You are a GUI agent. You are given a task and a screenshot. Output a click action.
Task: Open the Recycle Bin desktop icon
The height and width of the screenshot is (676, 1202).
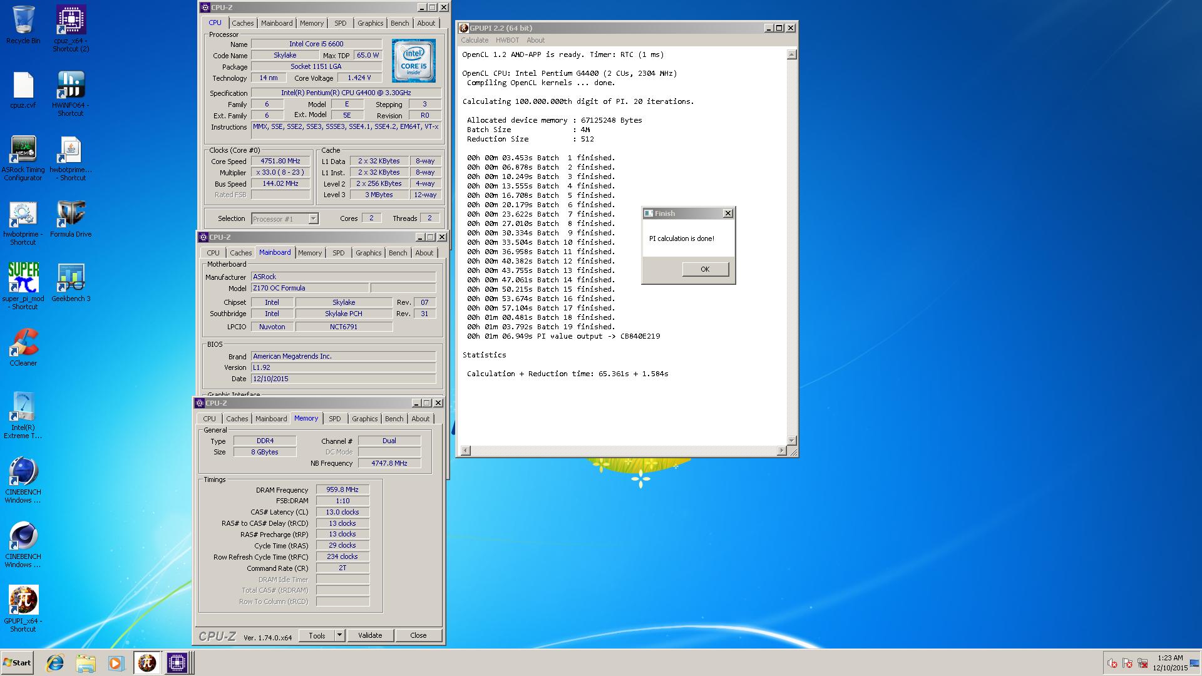pyautogui.click(x=23, y=25)
